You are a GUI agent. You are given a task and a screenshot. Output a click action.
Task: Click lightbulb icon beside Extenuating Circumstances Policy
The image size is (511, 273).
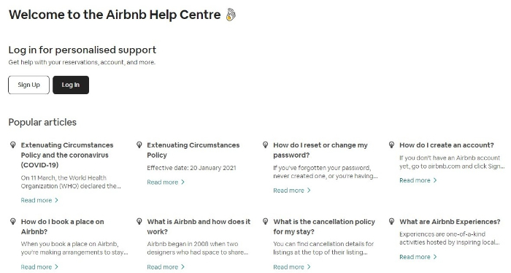coord(139,145)
